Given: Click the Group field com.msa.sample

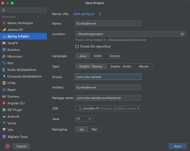Looking at the screenshot, I should coord(108,77).
